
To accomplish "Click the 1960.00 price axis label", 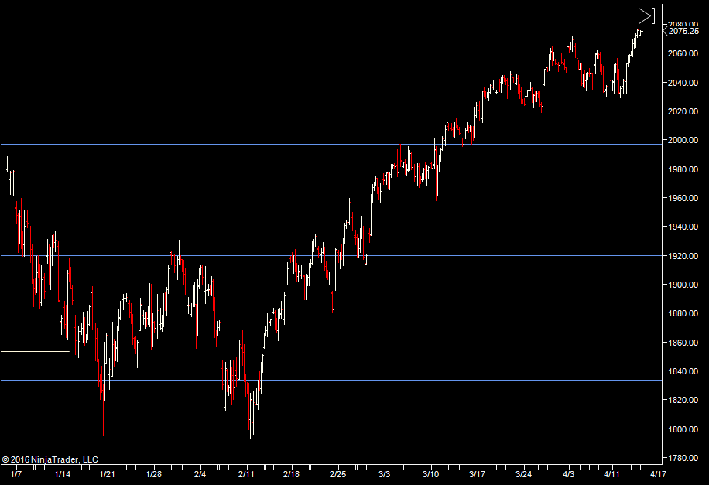I will tap(683, 198).
